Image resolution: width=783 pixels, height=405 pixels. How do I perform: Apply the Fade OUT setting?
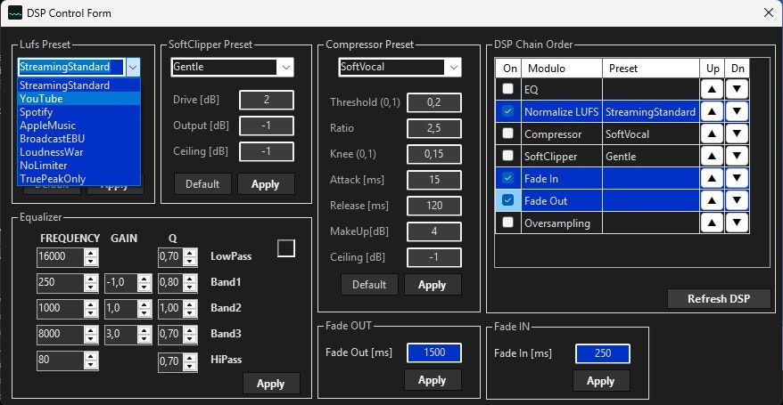point(433,380)
